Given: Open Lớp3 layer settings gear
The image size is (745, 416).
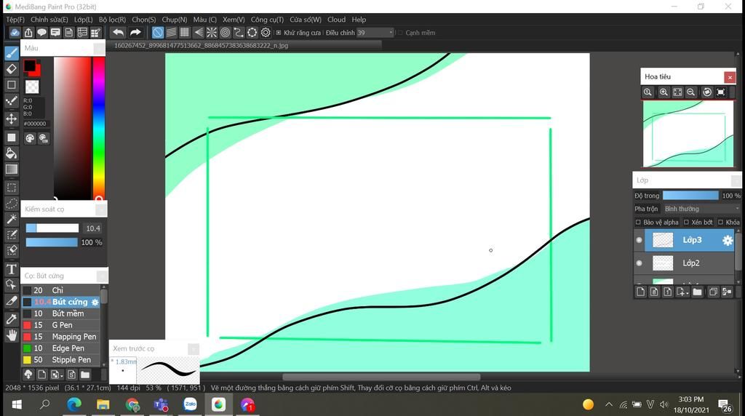Looking at the screenshot, I should click(727, 240).
